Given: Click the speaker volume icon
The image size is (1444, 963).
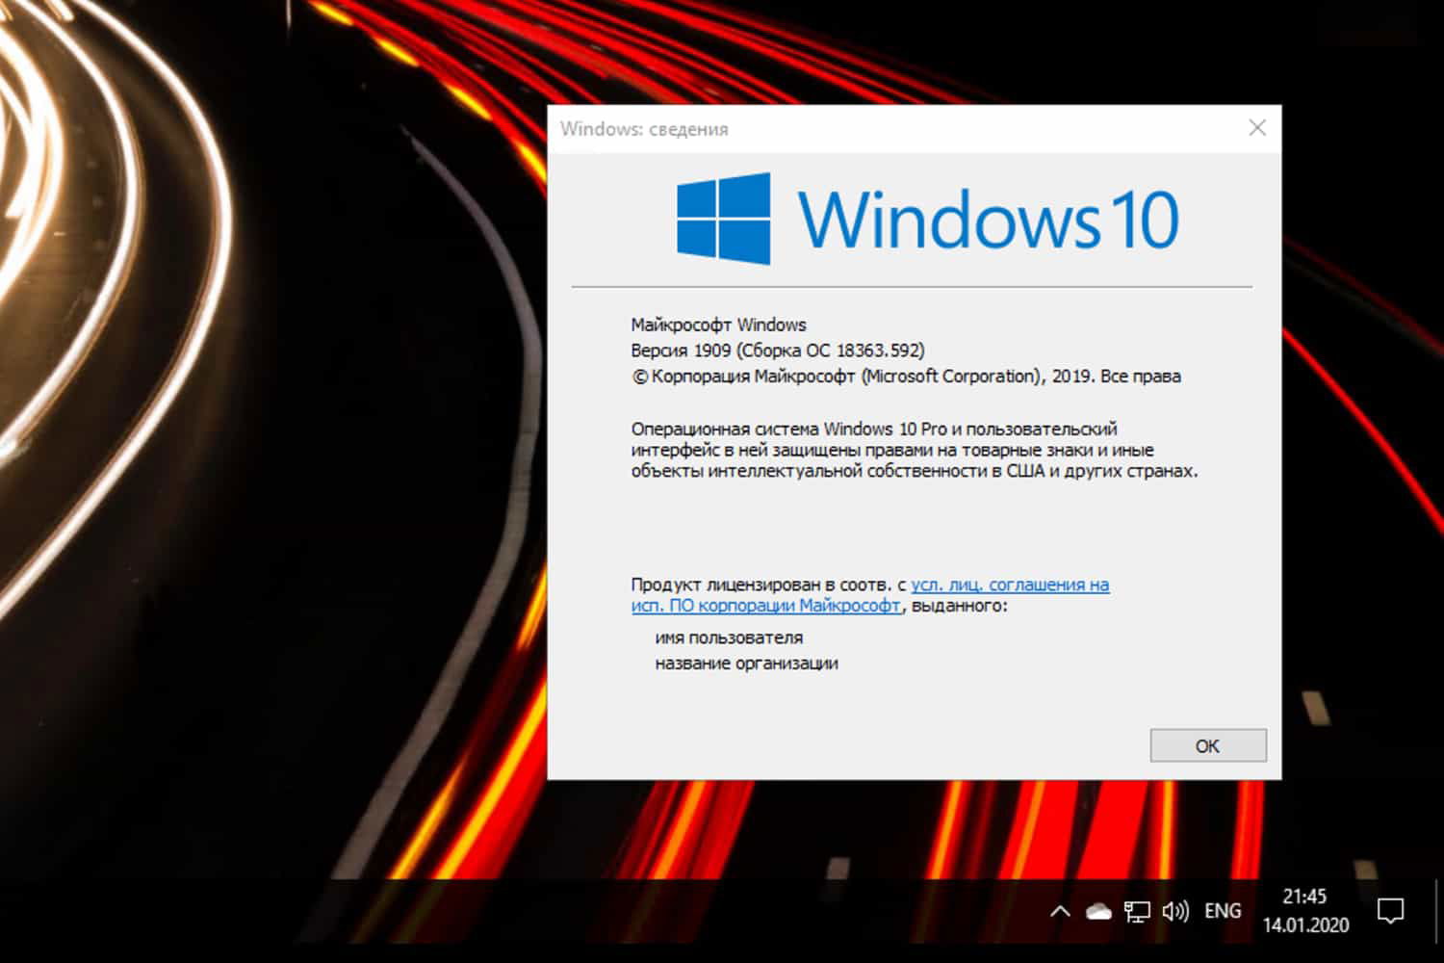Looking at the screenshot, I should pyautogui.click(x=1176, y=910).
